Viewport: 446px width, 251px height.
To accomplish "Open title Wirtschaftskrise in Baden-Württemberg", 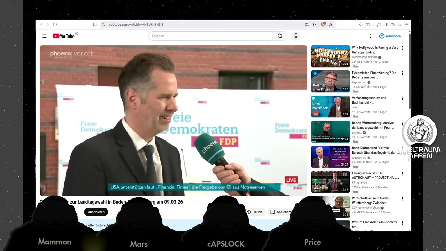I will click(x=371, y=200).
